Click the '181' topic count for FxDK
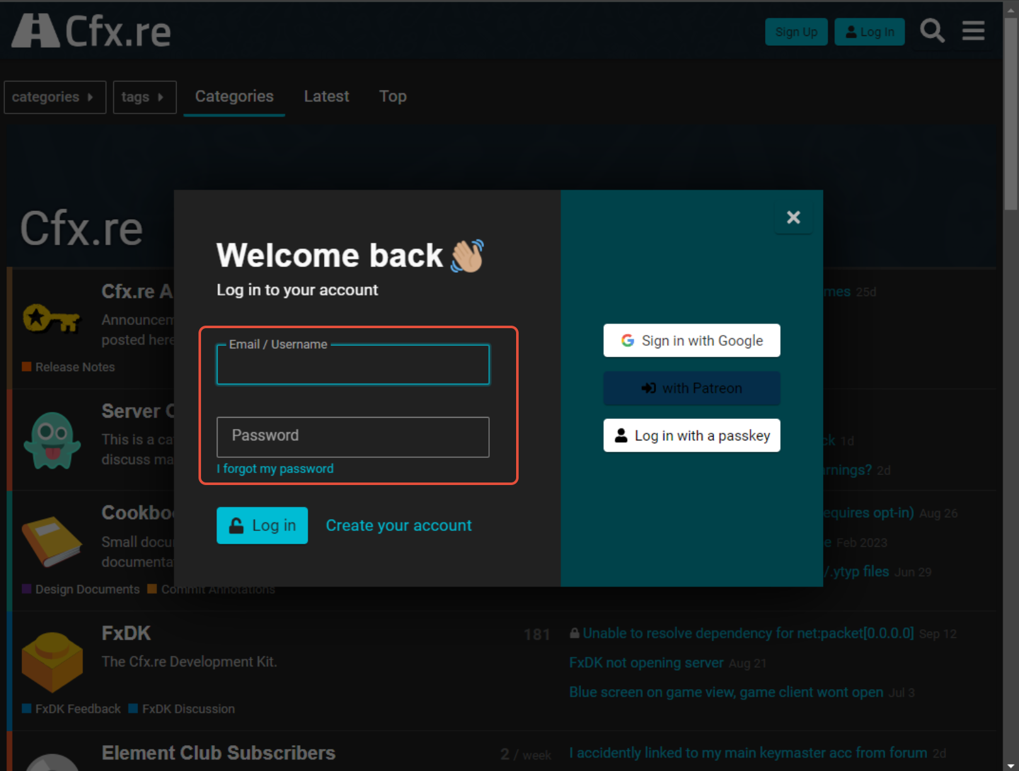 click(537, 635)
